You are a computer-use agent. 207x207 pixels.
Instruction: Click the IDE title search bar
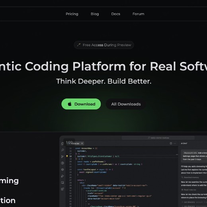[158, 138]
